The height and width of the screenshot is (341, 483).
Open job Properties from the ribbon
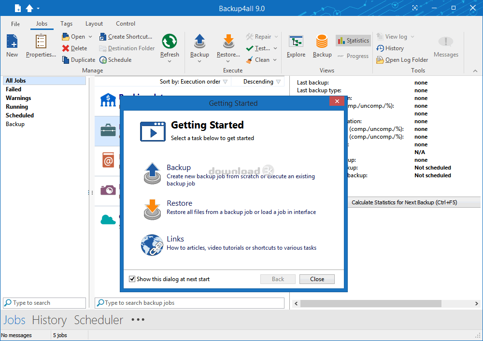pos(41,45)
